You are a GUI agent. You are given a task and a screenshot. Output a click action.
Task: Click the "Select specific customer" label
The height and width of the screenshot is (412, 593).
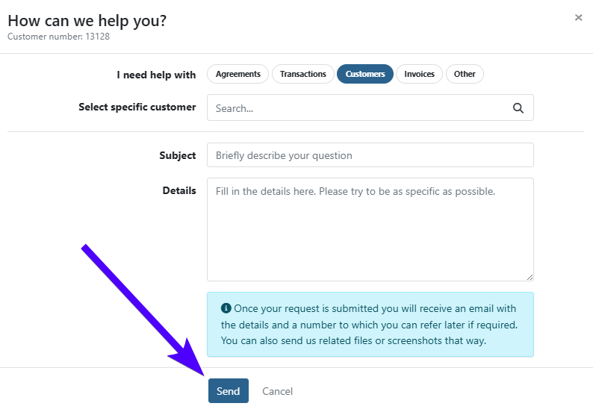click(x=137, y=107)
